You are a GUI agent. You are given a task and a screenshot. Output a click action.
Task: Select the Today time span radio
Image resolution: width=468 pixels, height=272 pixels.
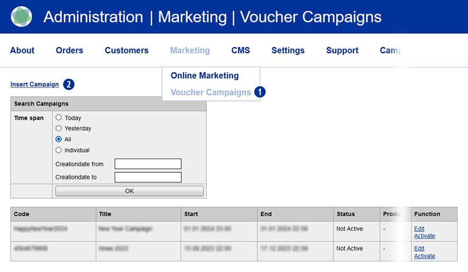click(59, 118)
